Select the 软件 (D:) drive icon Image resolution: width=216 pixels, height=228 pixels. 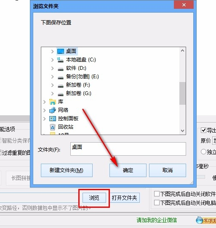(x=60, y=69)
